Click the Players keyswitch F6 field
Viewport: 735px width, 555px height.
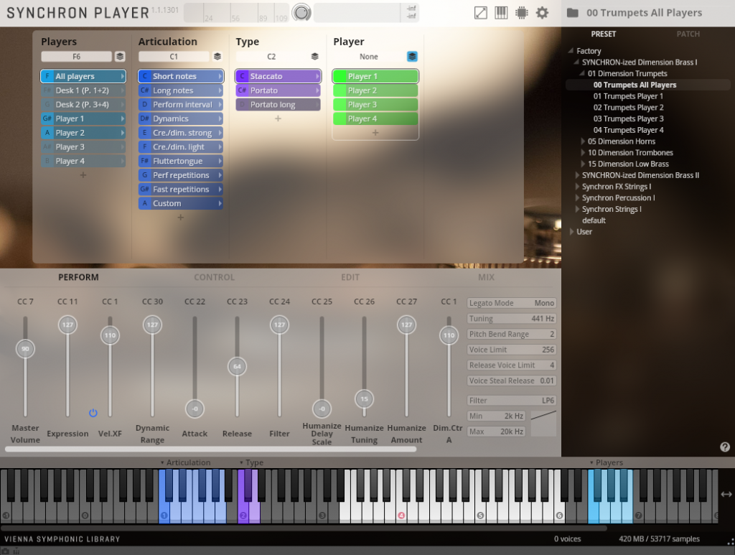coord(76,56)
